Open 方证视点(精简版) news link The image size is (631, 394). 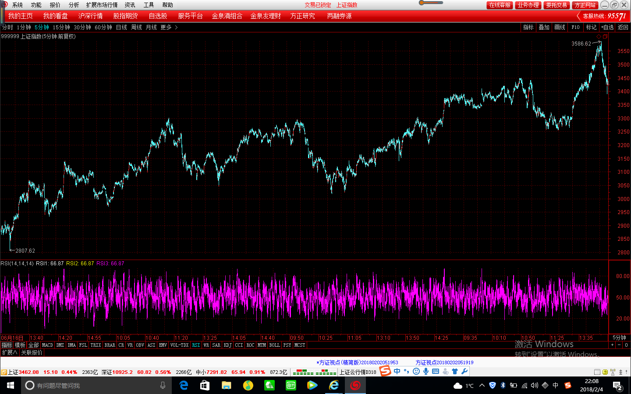click(358, 362)
